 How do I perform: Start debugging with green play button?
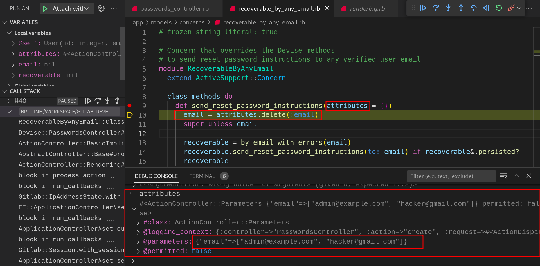tap(45, 9)
